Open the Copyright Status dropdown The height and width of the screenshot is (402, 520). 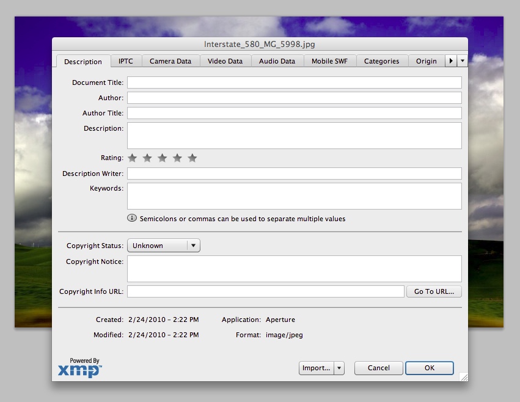coord(163,246)
